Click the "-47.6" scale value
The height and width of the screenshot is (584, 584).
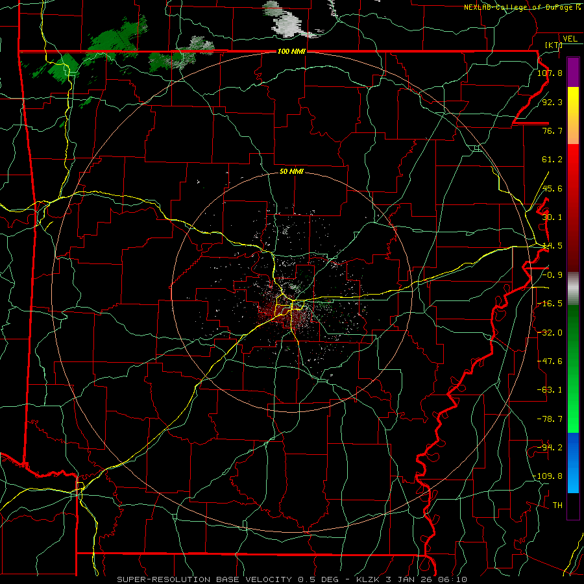click(550, 361)
